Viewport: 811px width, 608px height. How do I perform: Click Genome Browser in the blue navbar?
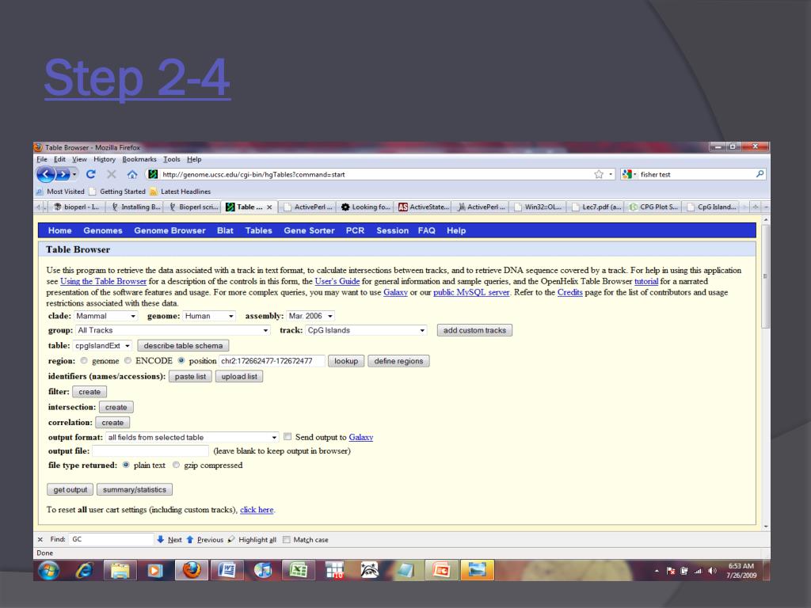pyautogui.click(x=169, y=230)
